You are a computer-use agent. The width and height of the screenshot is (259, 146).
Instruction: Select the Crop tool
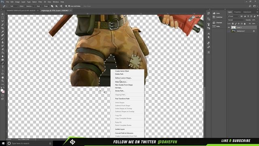click(3, 28)
